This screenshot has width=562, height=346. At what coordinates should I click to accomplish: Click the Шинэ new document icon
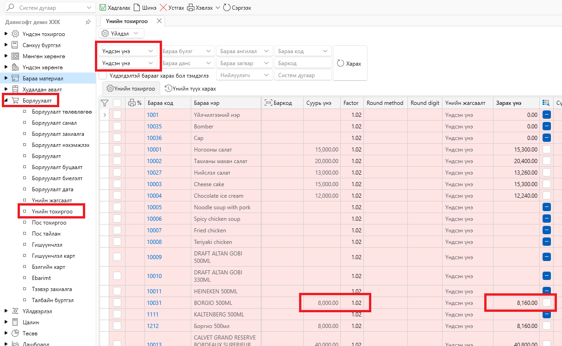[x=137, y=8]
